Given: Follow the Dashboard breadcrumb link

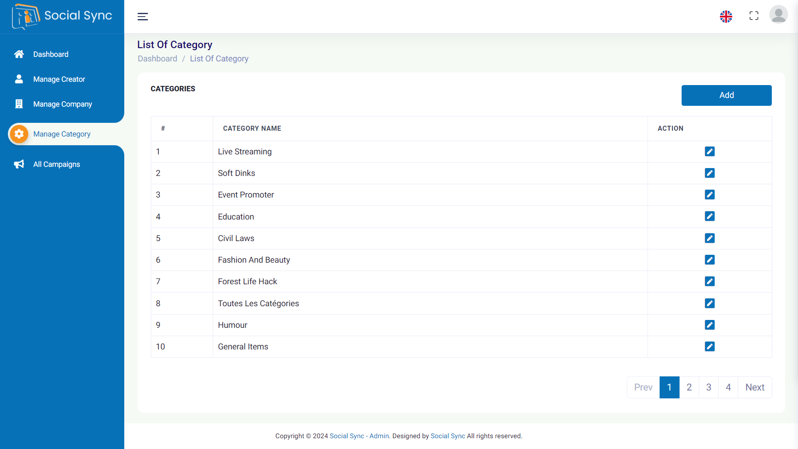Looking at the screenshot, I should [x=157, y=59].
